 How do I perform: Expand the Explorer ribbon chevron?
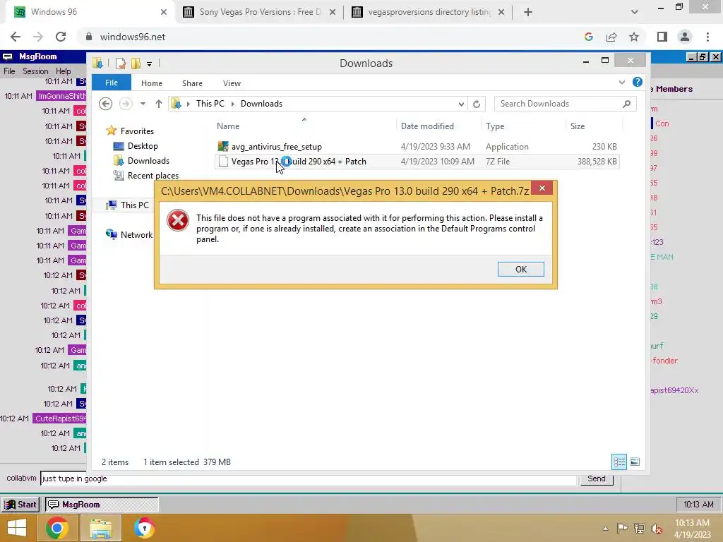(621, 82)
